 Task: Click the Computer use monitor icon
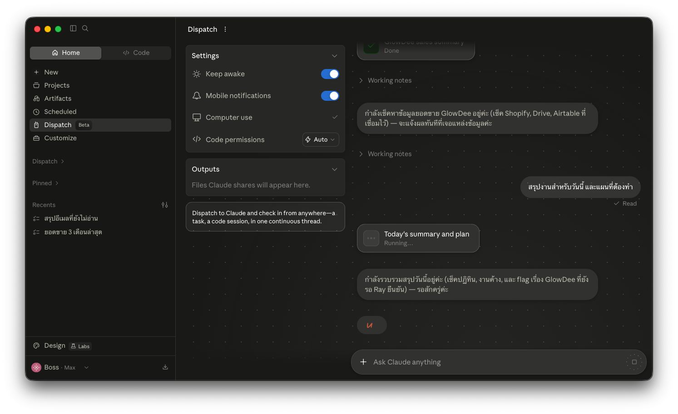tap(197, 118)
